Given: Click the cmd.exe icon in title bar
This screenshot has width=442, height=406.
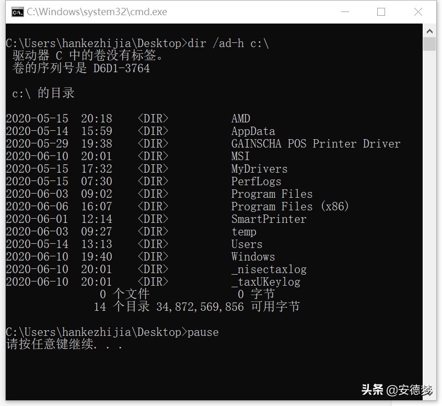Looking at the screenshot, I should tap(17, 12).
